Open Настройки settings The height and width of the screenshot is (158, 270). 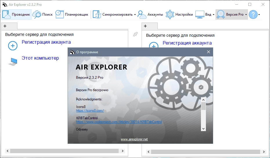tap(179, 14)
